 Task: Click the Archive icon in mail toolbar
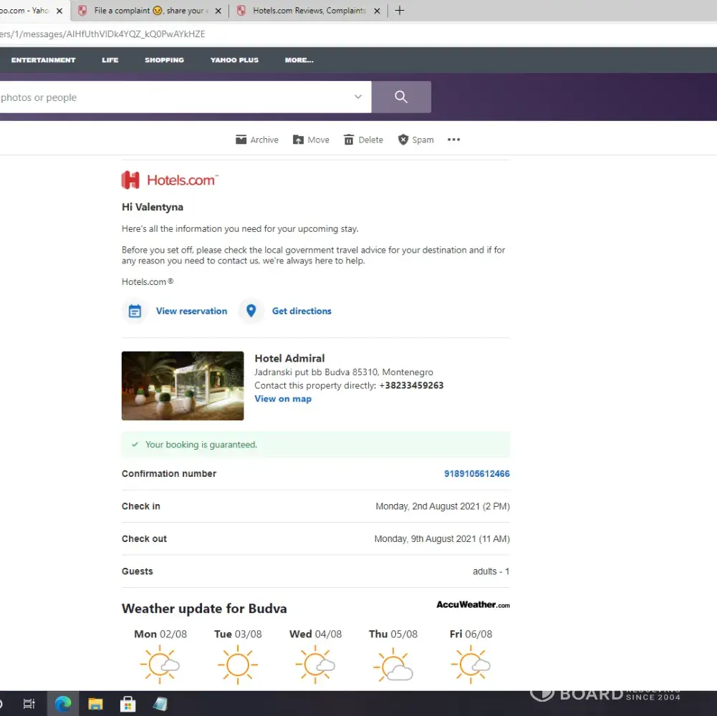tap(241, 140)
